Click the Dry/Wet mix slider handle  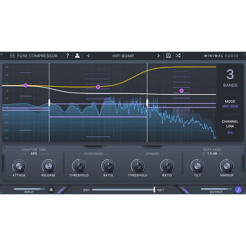point(154,190)
